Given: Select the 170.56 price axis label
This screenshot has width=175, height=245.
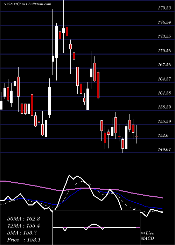Looking at the screenshot, I should coord(164,51).
